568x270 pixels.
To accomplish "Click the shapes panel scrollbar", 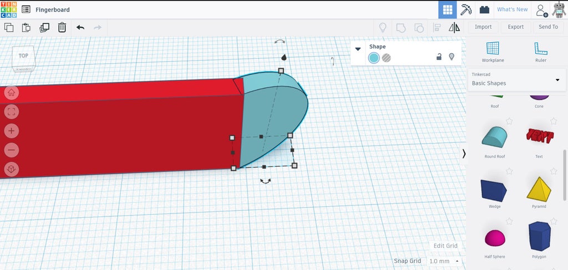I will pos(564,175).
